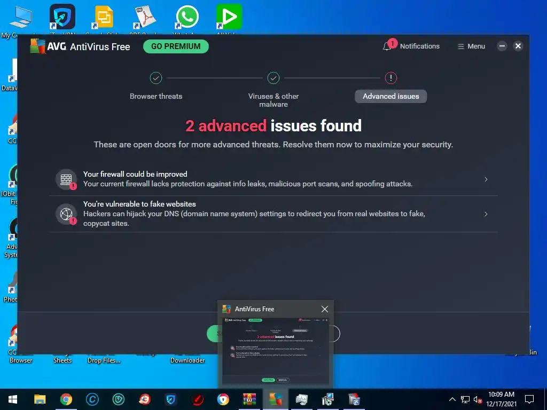Click the colorful shield browser taskbar icon
547x410 pixels.
223,399
